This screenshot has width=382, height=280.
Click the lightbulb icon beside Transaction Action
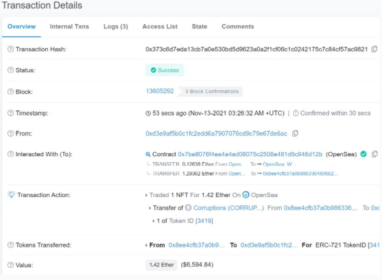click(11, 195)
